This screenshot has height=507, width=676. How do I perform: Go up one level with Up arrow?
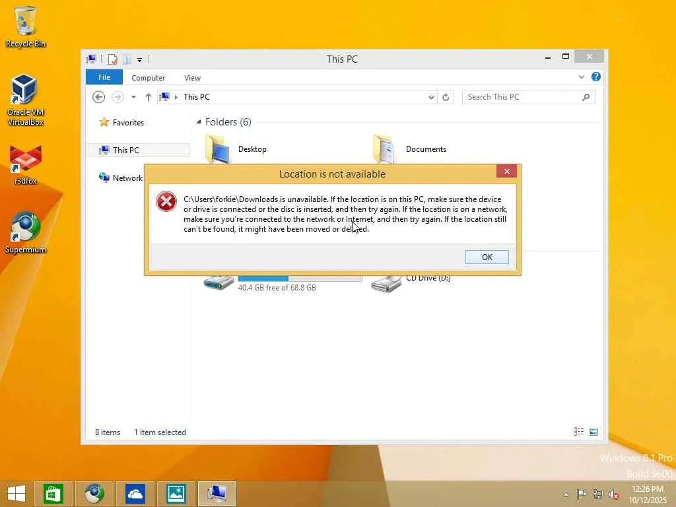(149, 97)
